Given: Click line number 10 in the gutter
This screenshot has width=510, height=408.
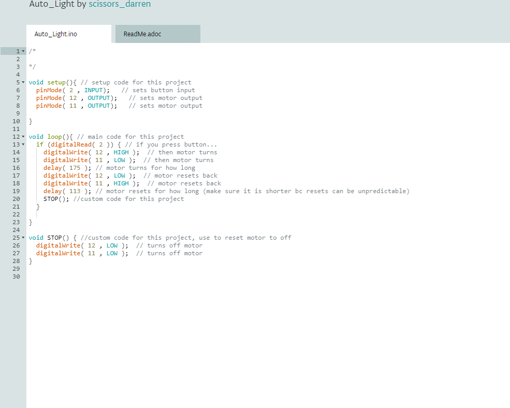Looking at the screenshot, I should click(16, 121).
